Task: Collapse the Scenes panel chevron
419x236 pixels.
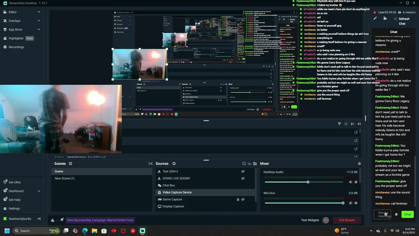Action: (52, 164)
